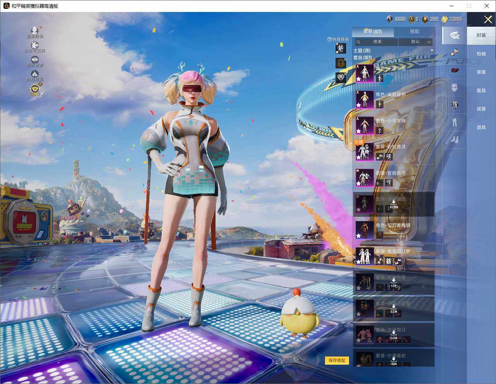The width and height of the screenshot is (496, 384).
Task: Favorite the 小可学妹 outfit with its star
Action: (359, 131)
